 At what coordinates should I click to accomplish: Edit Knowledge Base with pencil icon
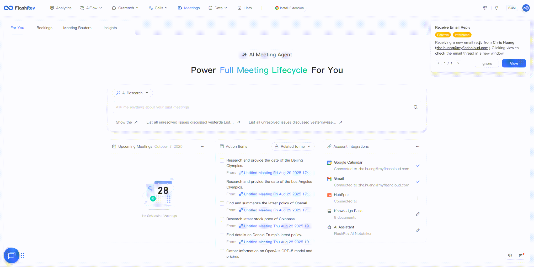coord(418,214)
